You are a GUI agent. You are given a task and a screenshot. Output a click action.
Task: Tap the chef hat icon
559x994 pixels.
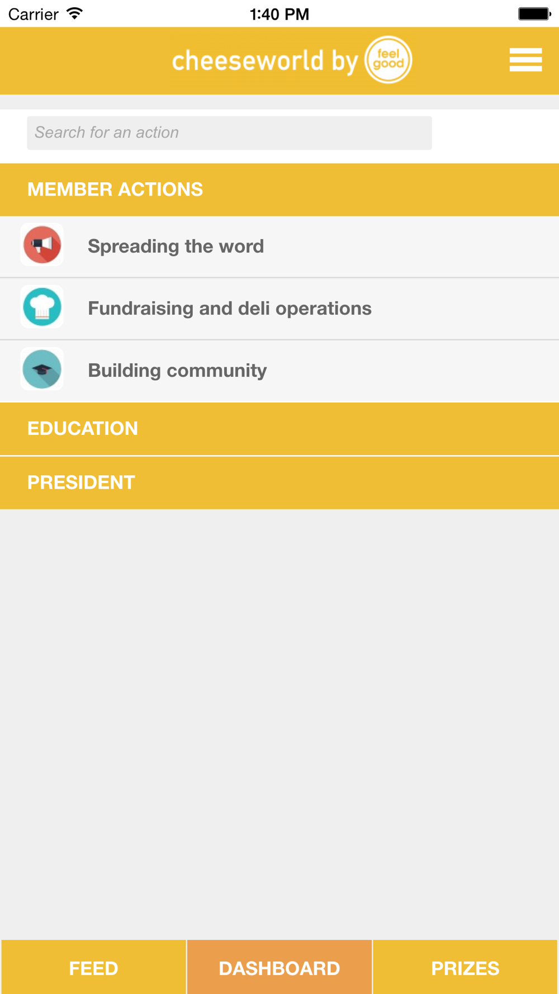42,307
